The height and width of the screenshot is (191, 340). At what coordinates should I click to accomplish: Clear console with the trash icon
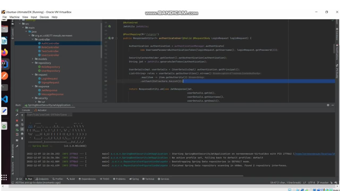[x=22, y=138]
